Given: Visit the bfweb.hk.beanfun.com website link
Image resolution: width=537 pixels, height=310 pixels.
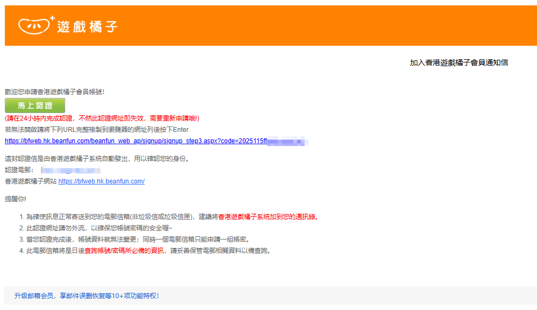Looking at the screenshot, I should (101, 181).
